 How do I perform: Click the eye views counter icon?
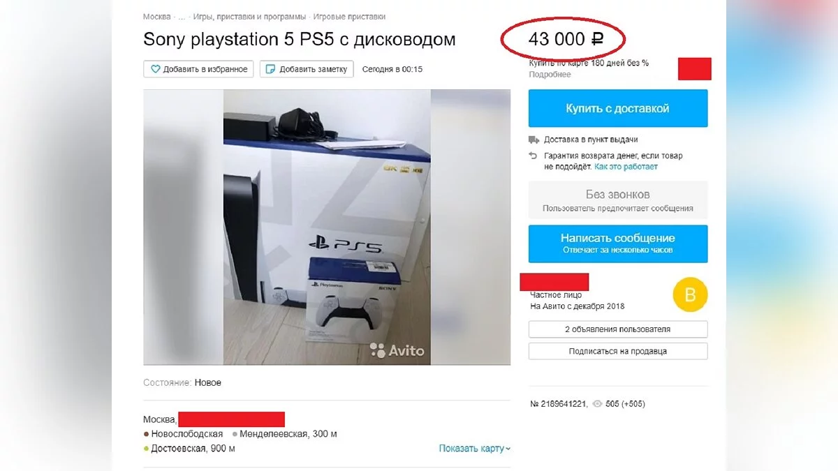tap(597, 403)
